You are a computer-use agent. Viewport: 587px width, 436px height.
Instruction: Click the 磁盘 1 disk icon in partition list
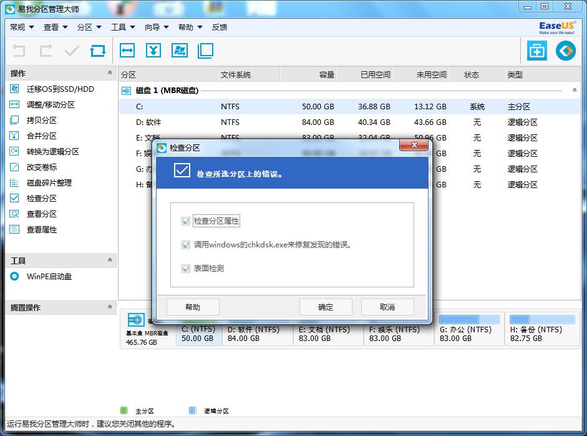[127, 91]
